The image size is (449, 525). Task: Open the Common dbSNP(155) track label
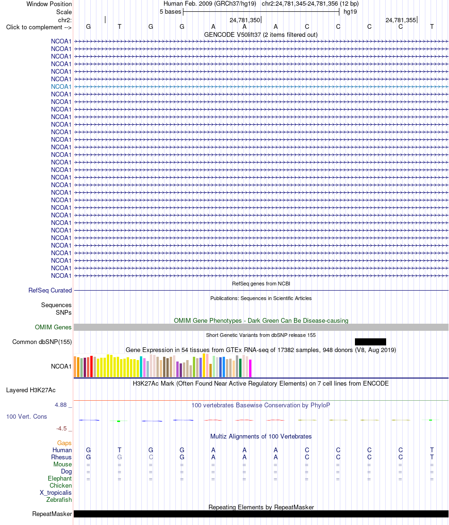42,342
